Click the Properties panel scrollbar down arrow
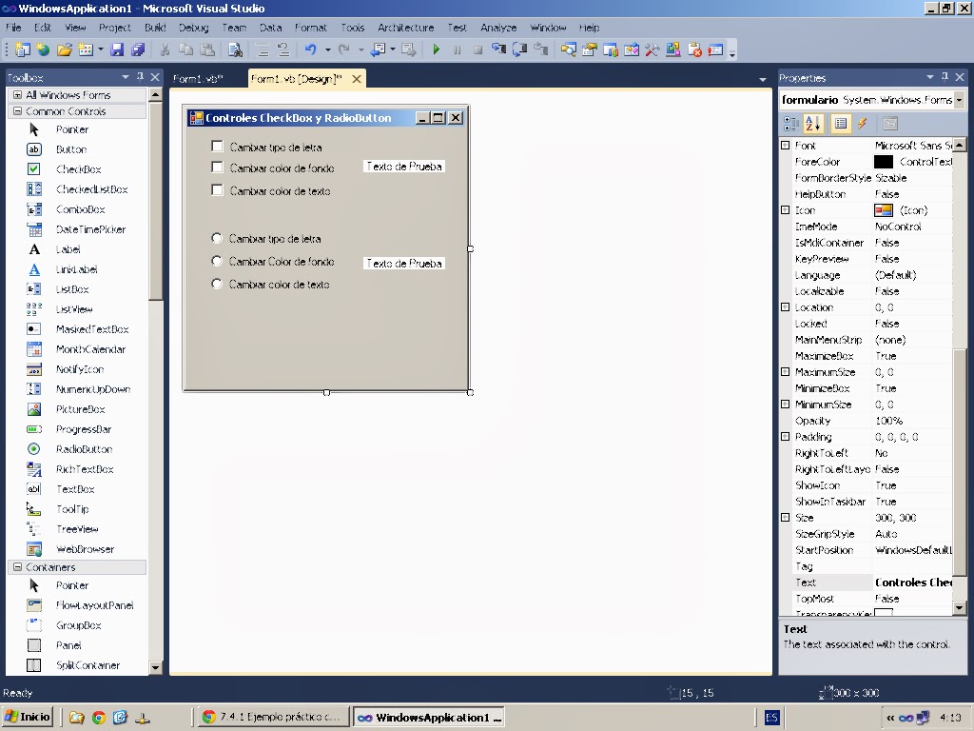 pos(961,609)
